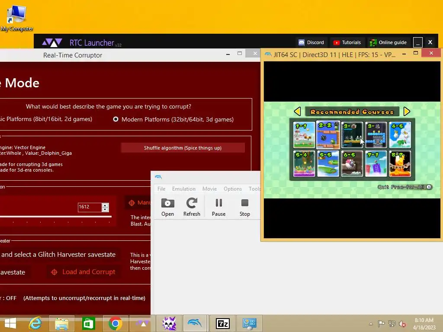Click the RTC Launcher logo
This screenshot has width=443, height=332.
[52, 43]
